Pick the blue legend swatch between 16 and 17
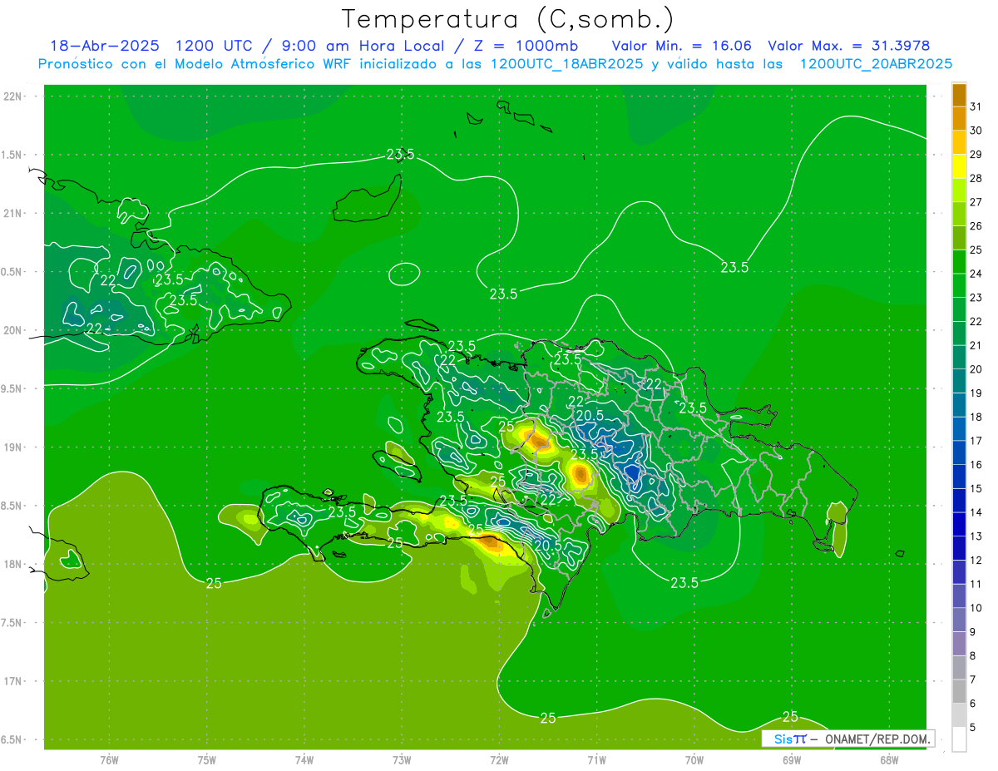Viewport: 998px width, 771px height. [959, 452]
